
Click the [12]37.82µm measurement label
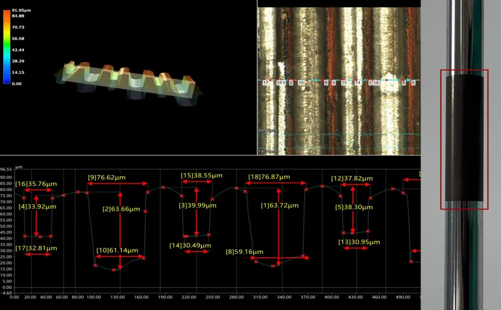click(352, 178)
